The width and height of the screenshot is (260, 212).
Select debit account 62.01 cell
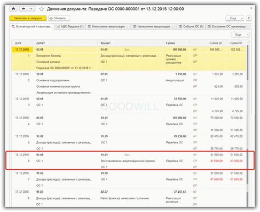65,49
